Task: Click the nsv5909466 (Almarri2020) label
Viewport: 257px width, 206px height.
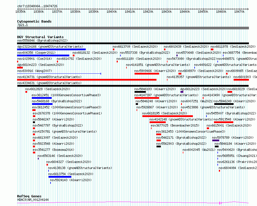Action: (x=155, y=71)
